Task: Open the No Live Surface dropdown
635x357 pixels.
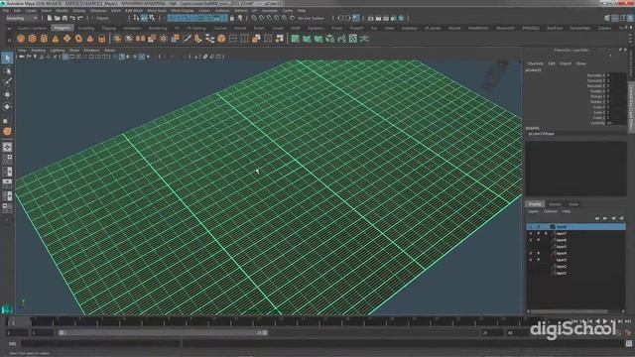Action: tap(311, 18)
